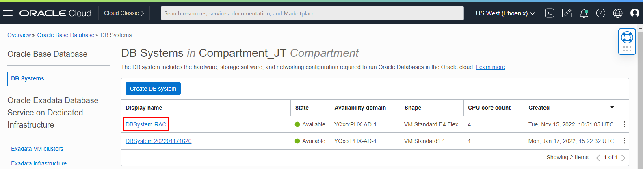This screenshot has width=643, height=169.
Task: Open the language globe icon
Action: coord(618,13)
